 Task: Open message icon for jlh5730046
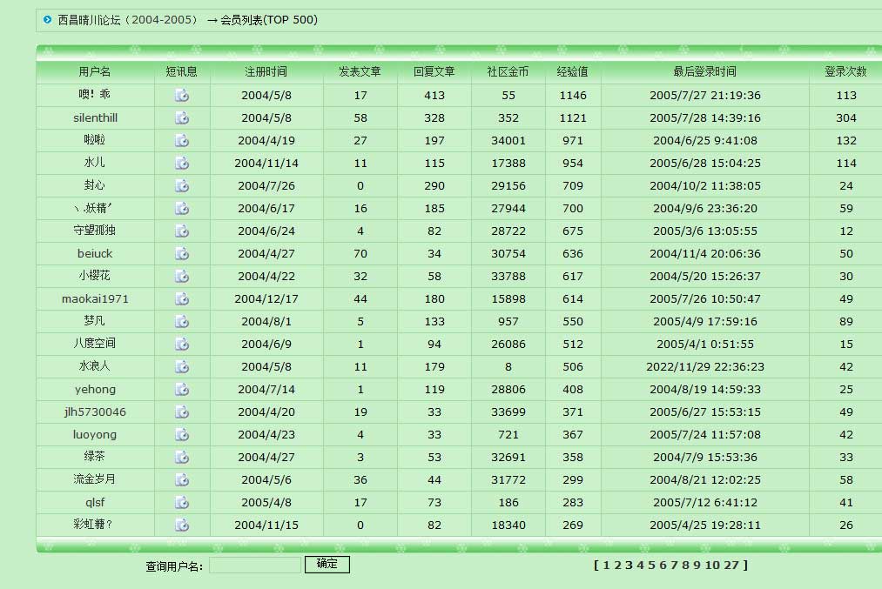[182, 412]
